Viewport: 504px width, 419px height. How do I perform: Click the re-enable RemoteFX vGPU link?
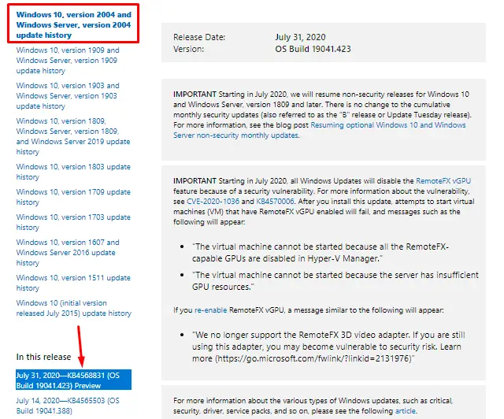[203, 310]
